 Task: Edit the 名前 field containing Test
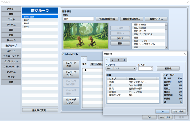[78, 19]
